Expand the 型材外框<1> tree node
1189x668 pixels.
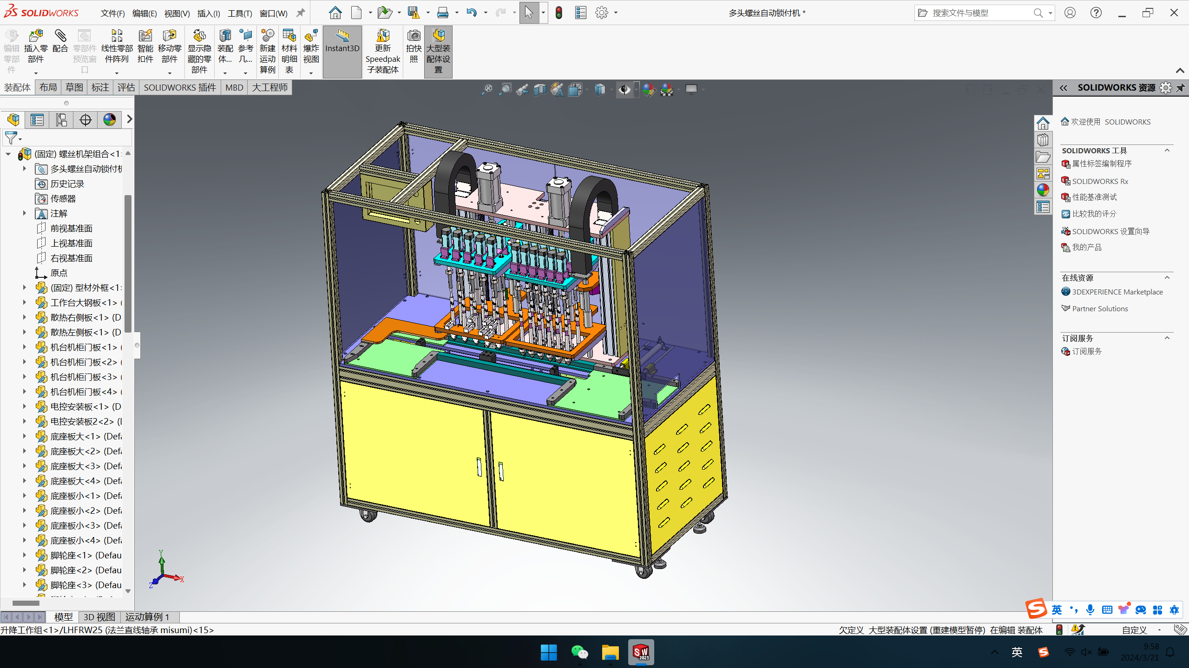tap(25, 288)
